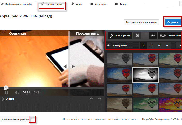Image resolution: width=182 pixels, height=125 pixels.
Task: Apply the third-row middle balloon filter
Action: [145, 90]
